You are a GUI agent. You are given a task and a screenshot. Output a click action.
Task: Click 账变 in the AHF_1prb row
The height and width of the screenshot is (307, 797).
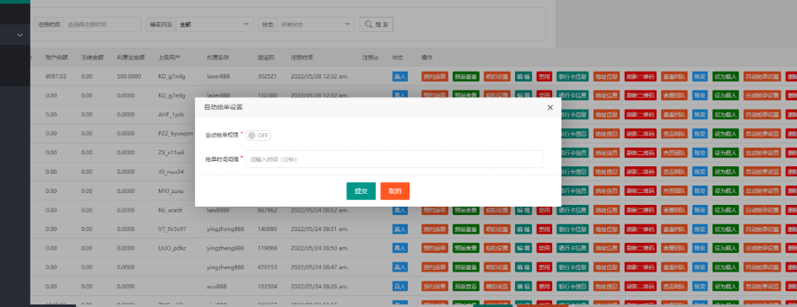[700, 114]
